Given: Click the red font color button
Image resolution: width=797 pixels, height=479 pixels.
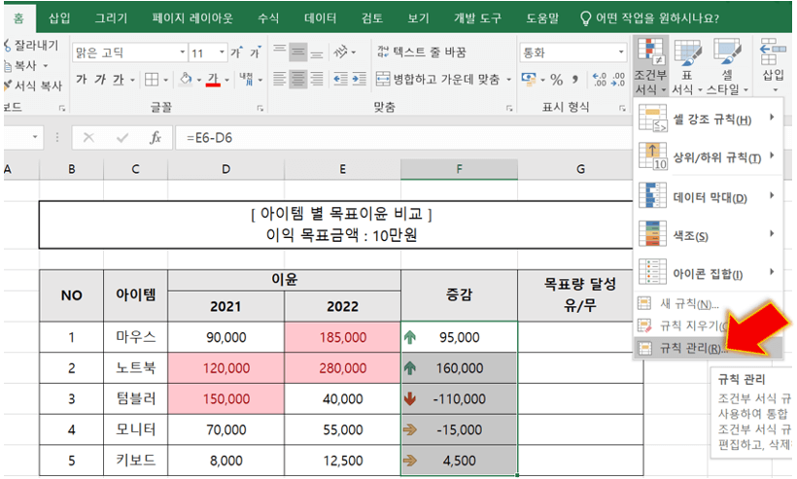Looking at the screenshot, I should coord(214,80).
